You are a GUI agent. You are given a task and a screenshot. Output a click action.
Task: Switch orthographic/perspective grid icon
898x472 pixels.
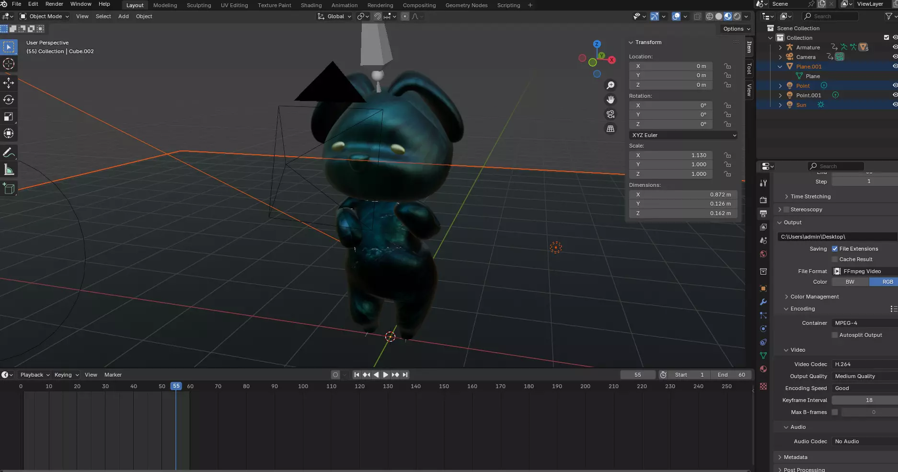pos(610,128)
